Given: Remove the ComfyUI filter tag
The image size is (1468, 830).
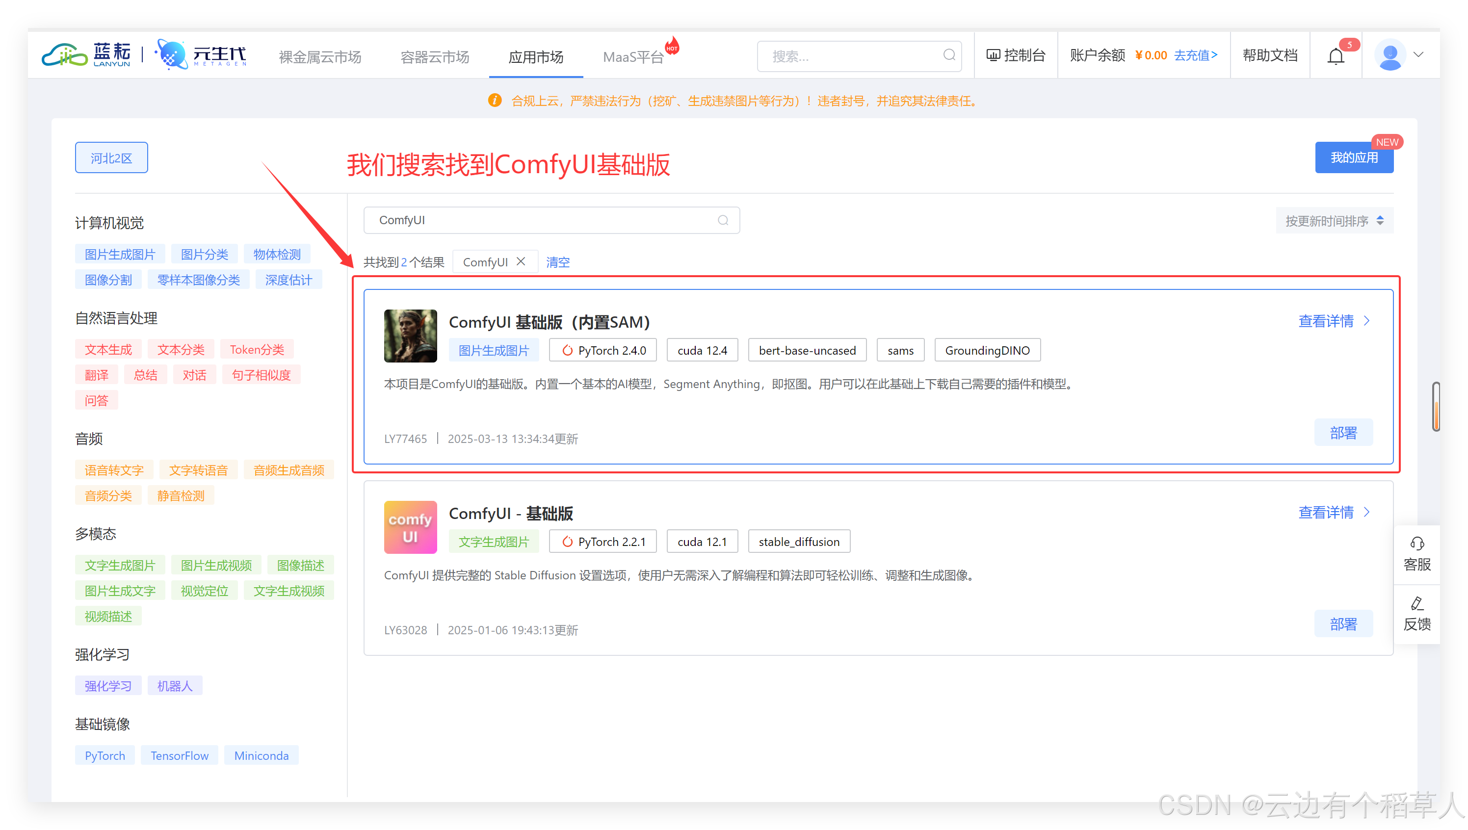Looking at the screenshot, I should pyautogui.click(x=521, y=261).
